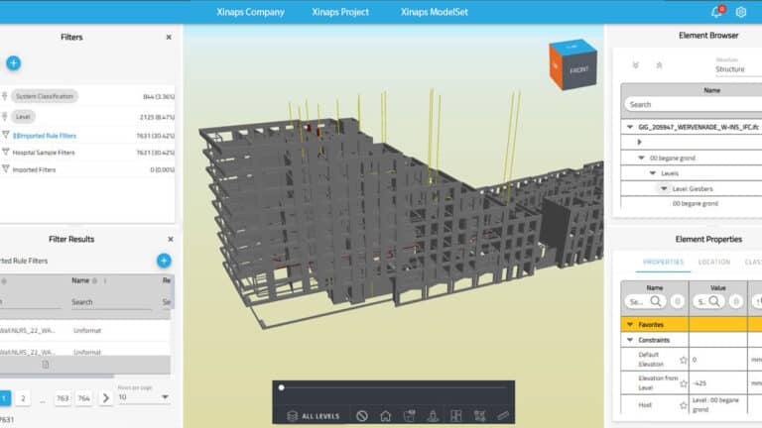The image size is (762, 428).
Task: Click the FRONT face of view cube
Action: 578,70
